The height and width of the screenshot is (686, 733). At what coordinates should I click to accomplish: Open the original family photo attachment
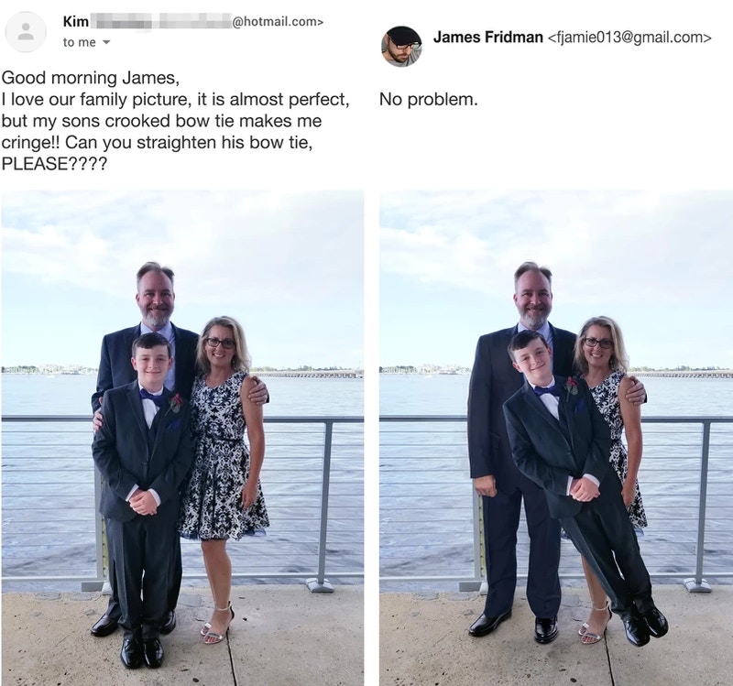182,438
